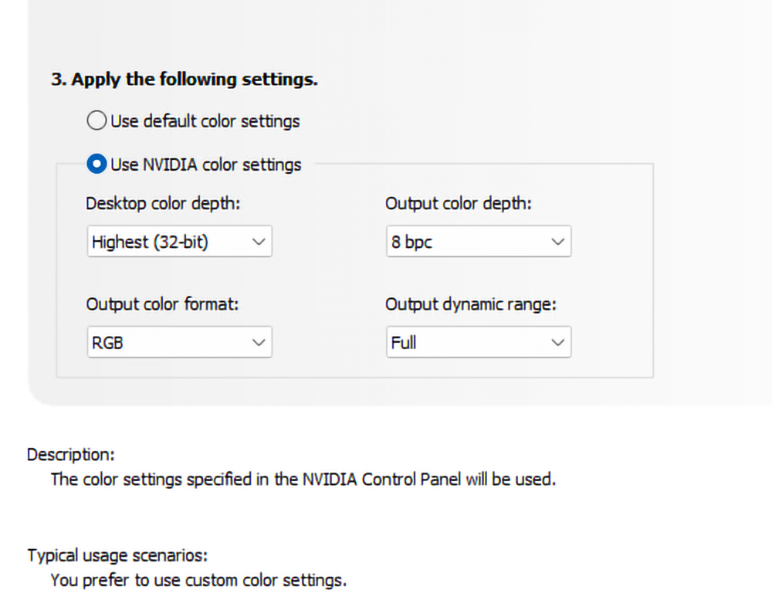Open the Output color format dropdown
Viewport: 772px width, 614px height.
[179, 341]
